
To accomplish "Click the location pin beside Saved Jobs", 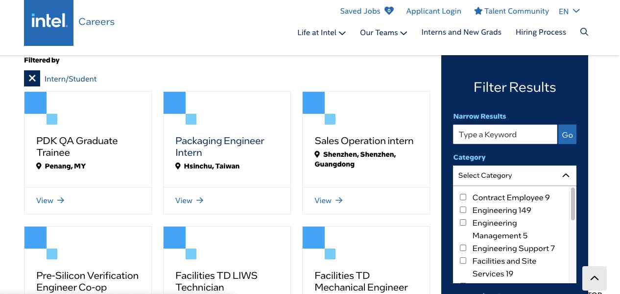I will pyautogui.click(x=389, y=10).
